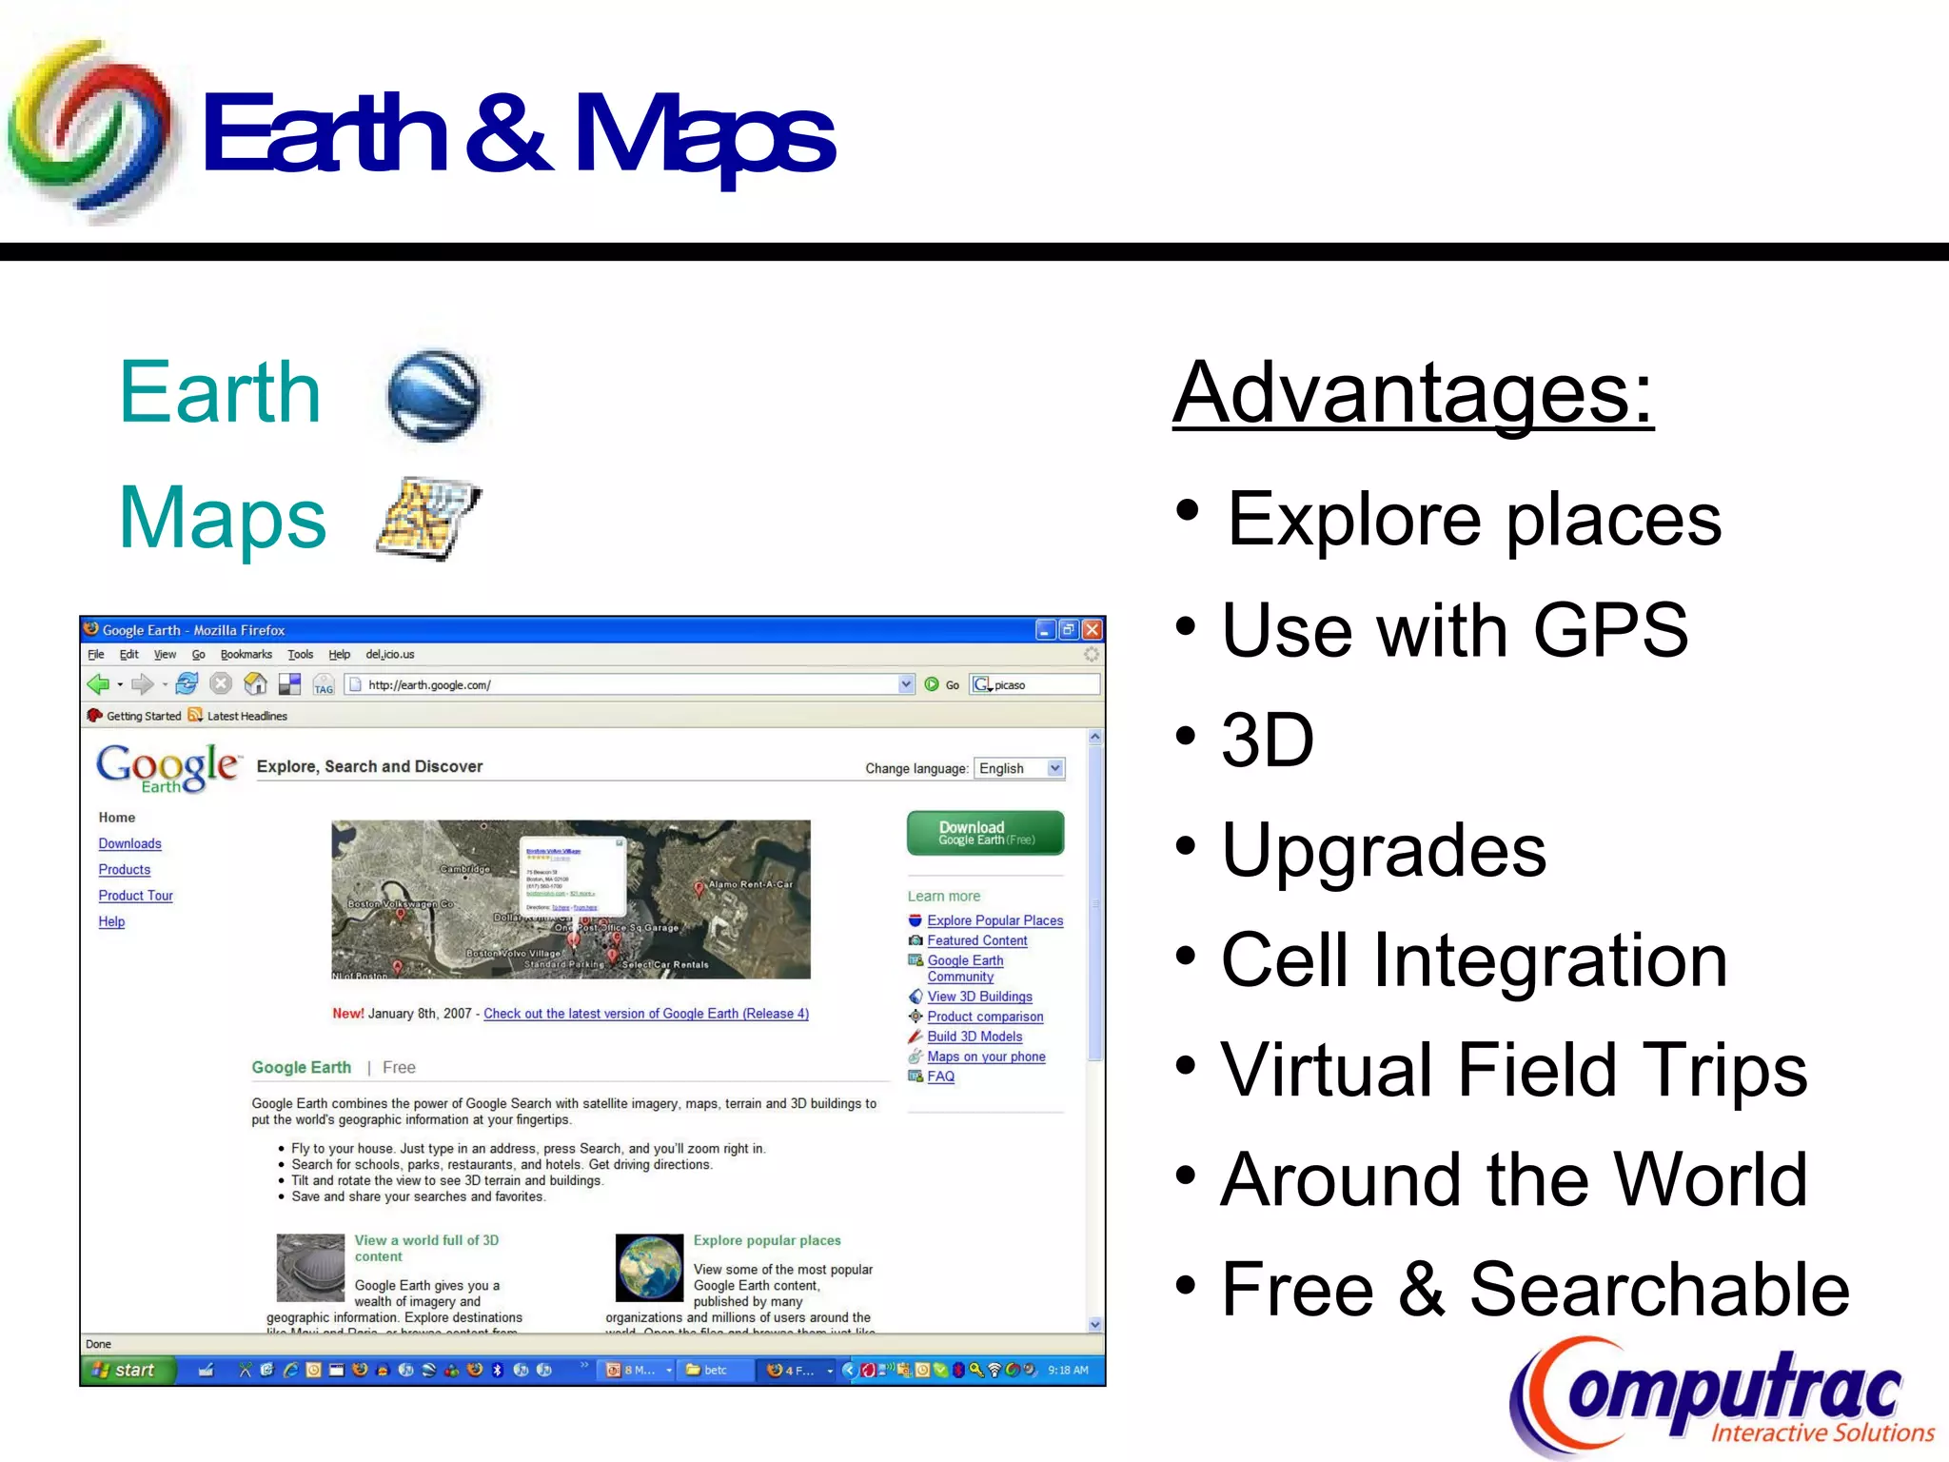Expand Quick Launch overflow chevron
The width and height of the screenshot is (1949, 1462).
coord(584,1367)
